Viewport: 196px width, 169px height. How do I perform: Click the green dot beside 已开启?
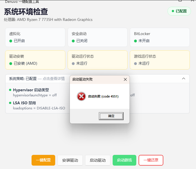[11, 41]
